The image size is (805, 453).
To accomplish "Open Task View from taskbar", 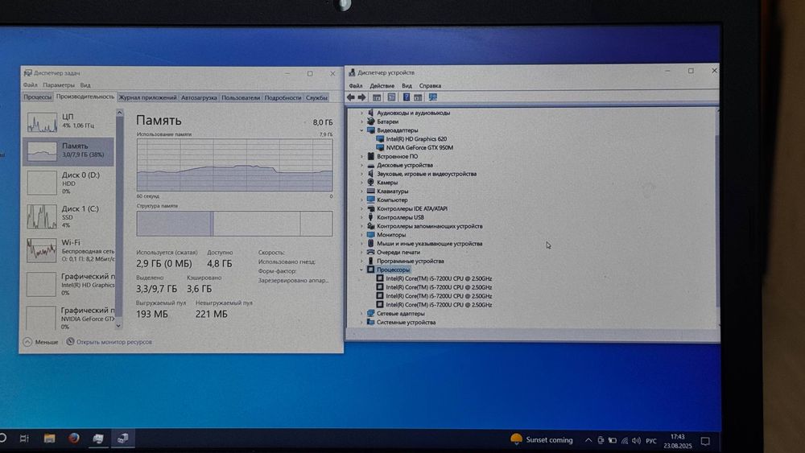I will coord(24,439).
